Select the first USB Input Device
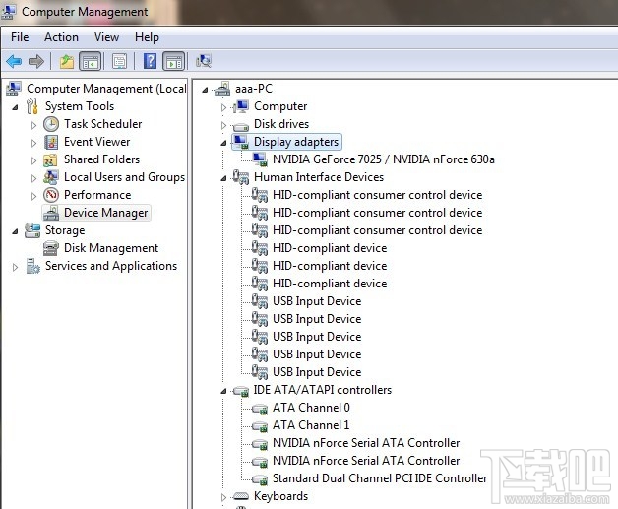 [x=317, y=301]
